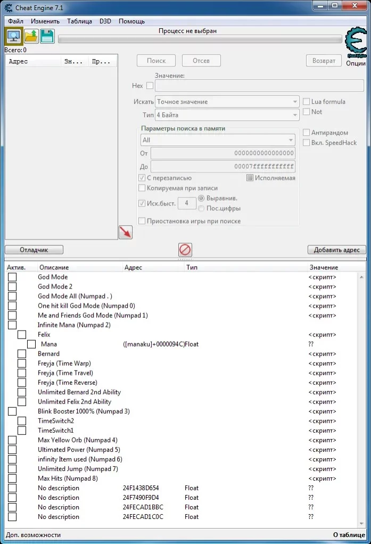Viewport: 371px width, 544px height.
Task: Open a cheat table with folder icon
Action: coord(31,36)
